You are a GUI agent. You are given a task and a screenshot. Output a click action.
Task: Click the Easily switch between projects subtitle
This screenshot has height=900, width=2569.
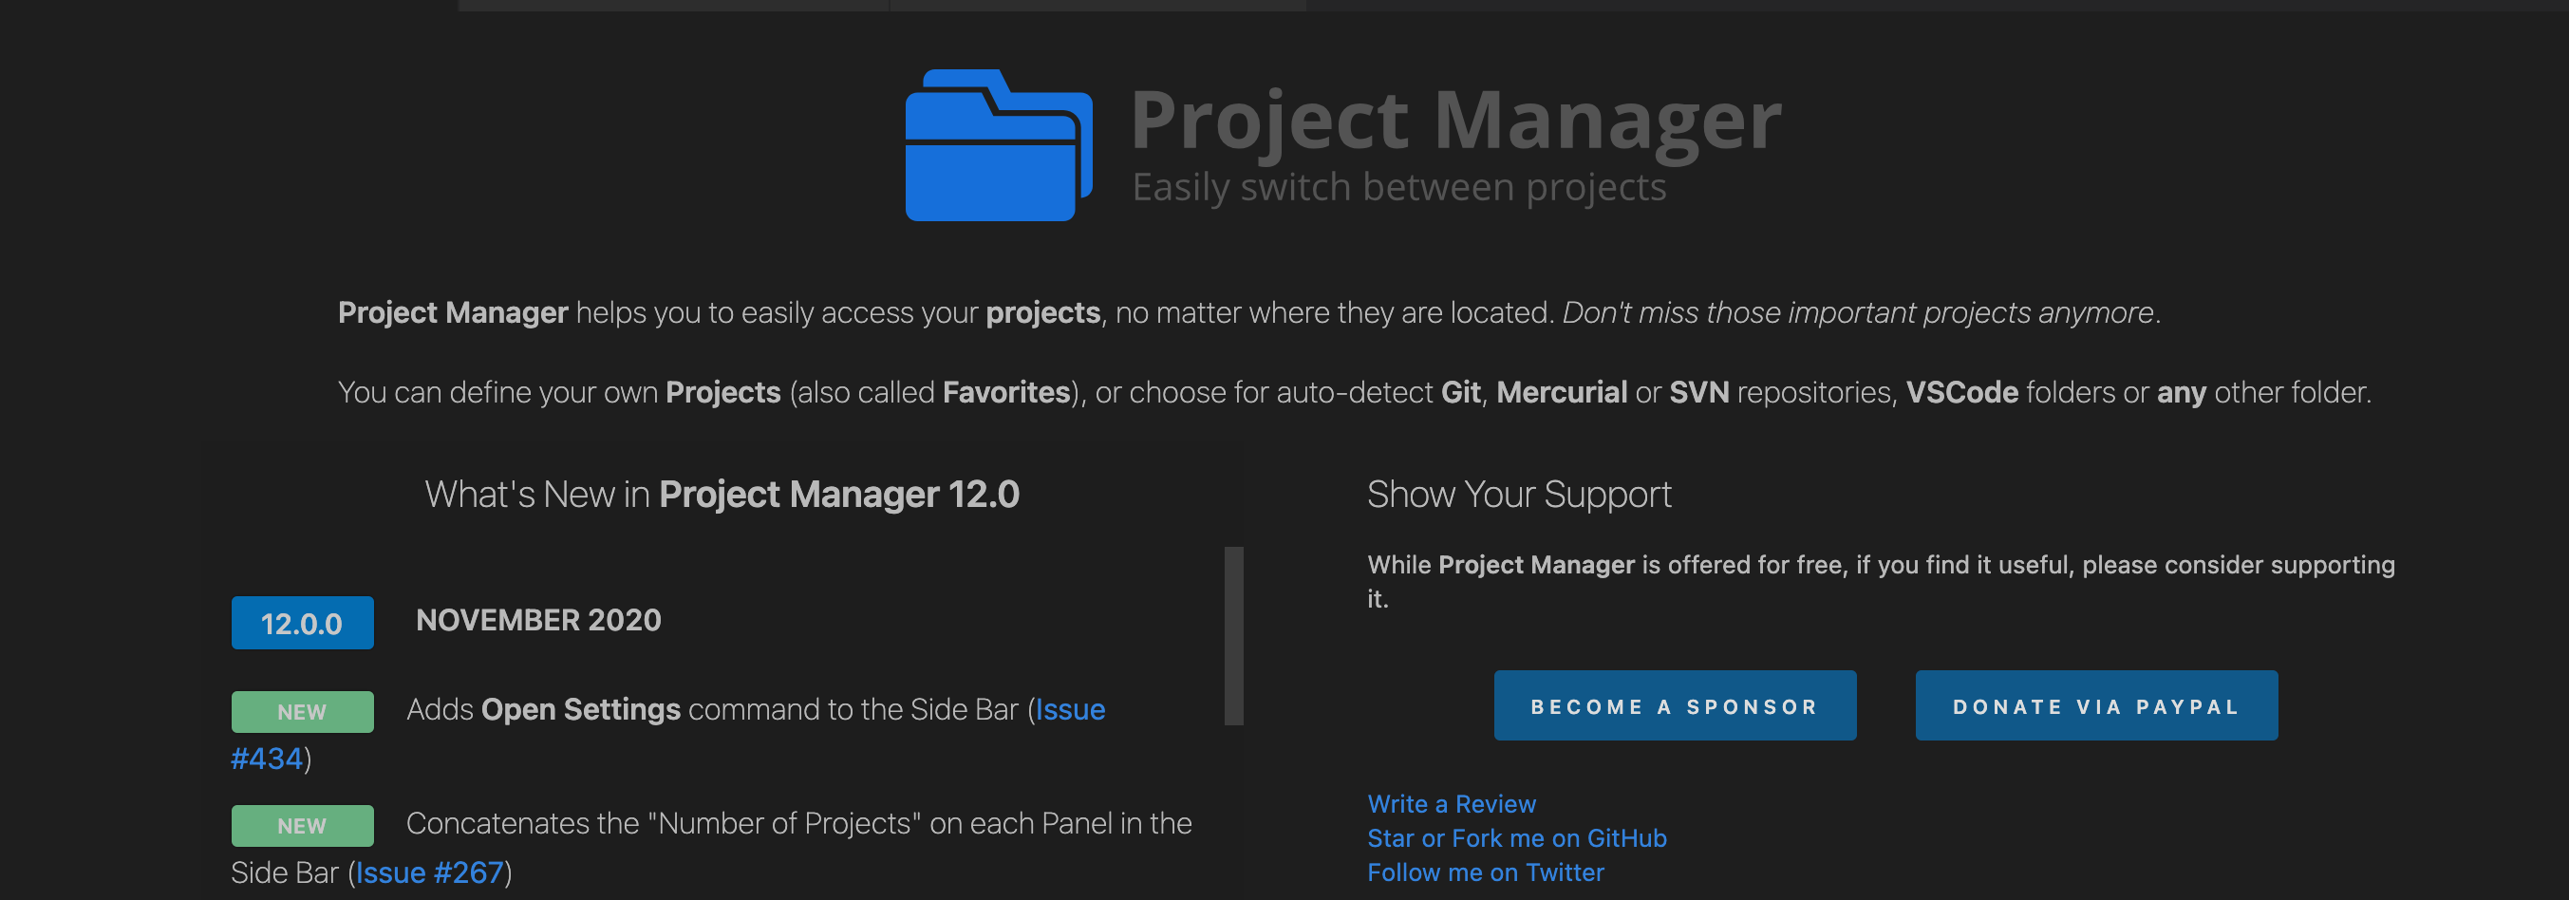click(x=1398, y=185)
